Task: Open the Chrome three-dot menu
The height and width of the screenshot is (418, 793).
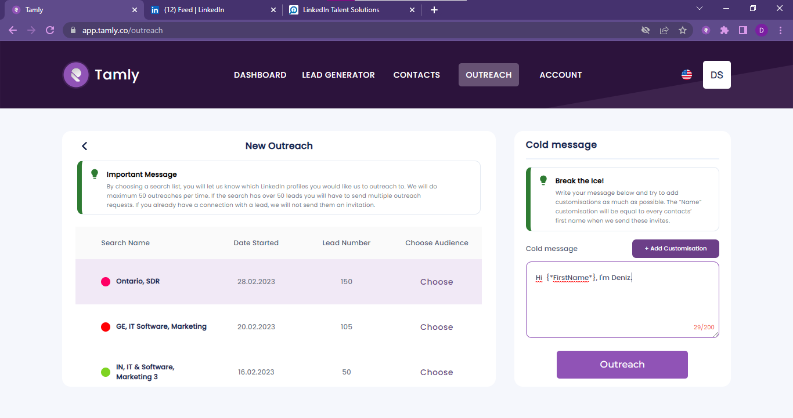Action: pyautogui.click(x=780, y=30)
